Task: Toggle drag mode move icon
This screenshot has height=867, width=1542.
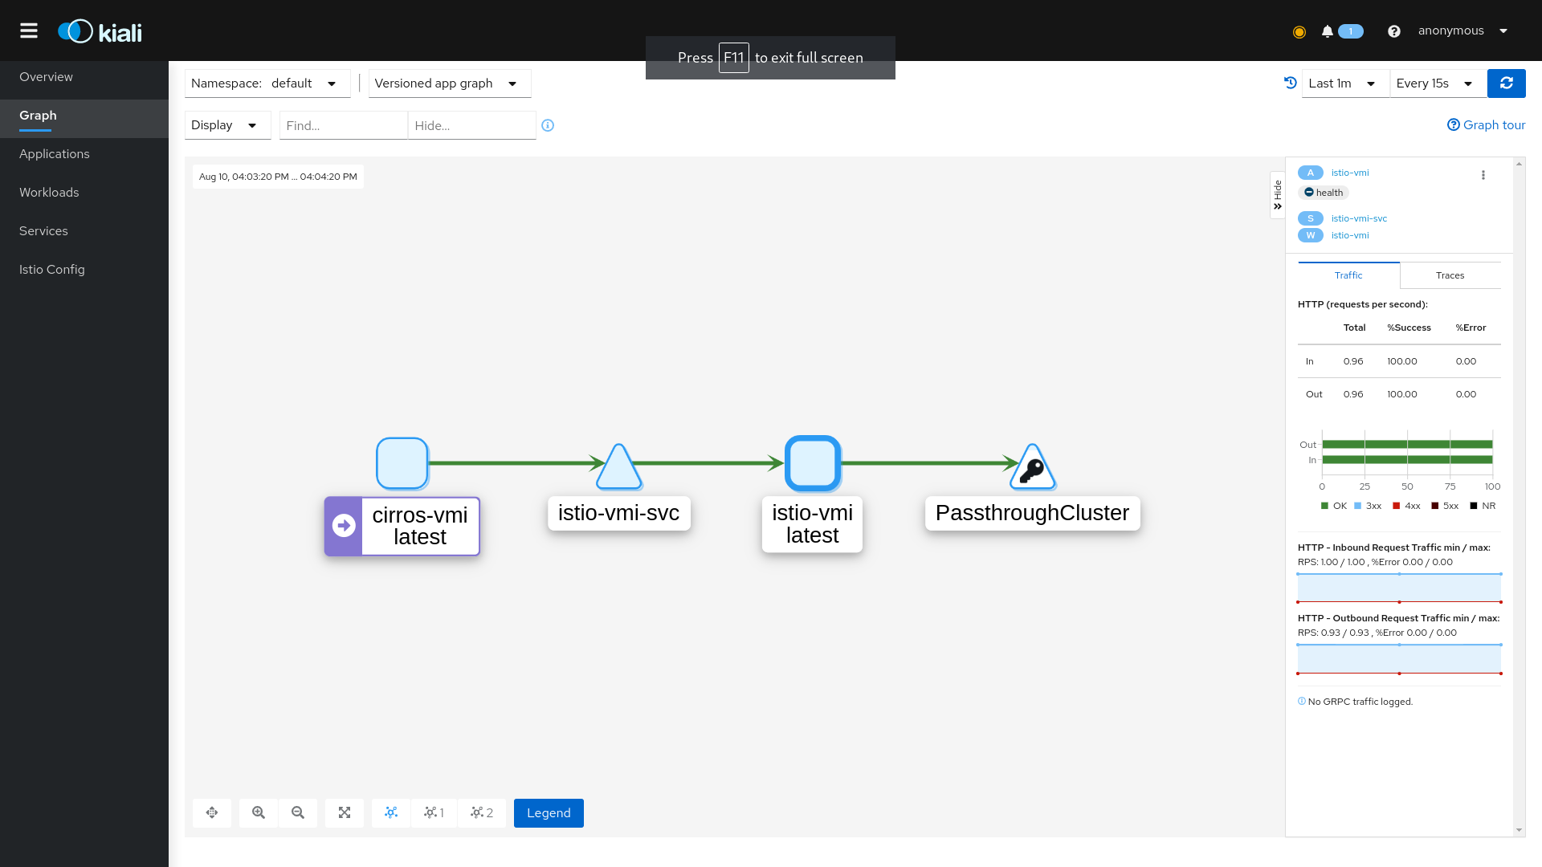Action: coord(212,812)
